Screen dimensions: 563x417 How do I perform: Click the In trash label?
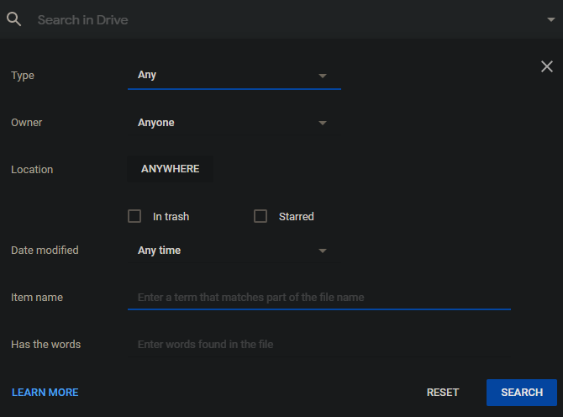(171, 217)
